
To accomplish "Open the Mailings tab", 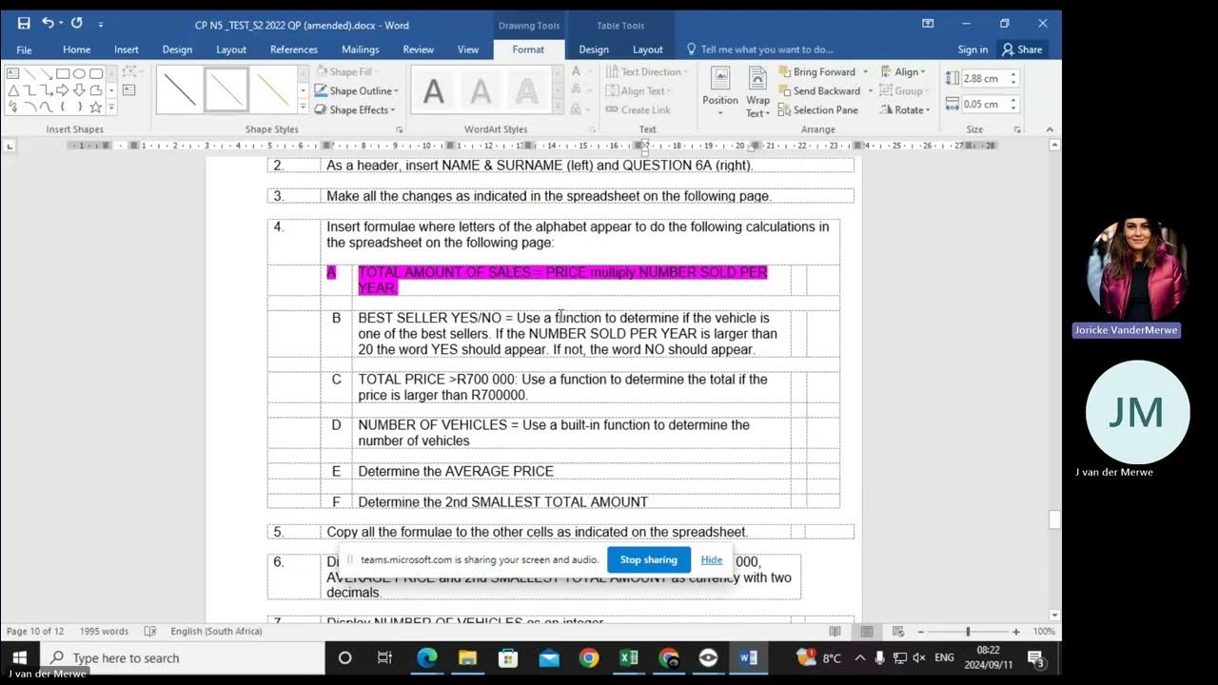I will tap(361, 49).
